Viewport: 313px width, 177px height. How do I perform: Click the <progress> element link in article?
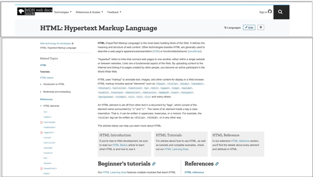point(106,97)
